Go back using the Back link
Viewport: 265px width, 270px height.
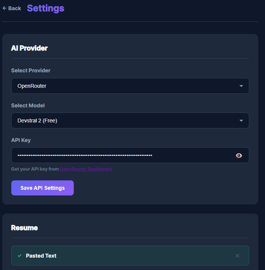click(14, 8)
